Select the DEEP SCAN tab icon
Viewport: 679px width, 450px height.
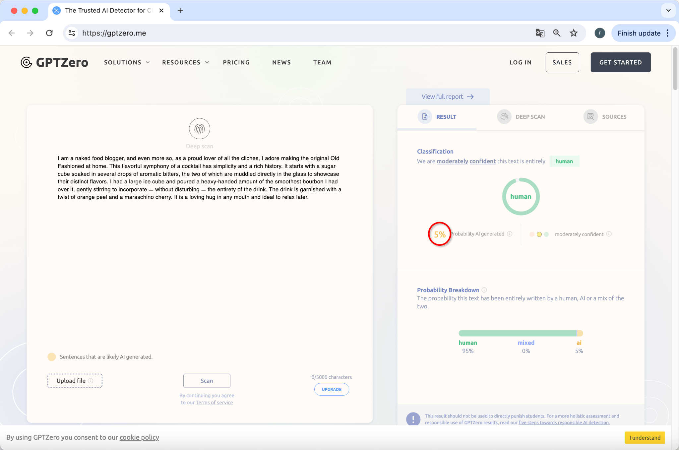click(503, 116)
